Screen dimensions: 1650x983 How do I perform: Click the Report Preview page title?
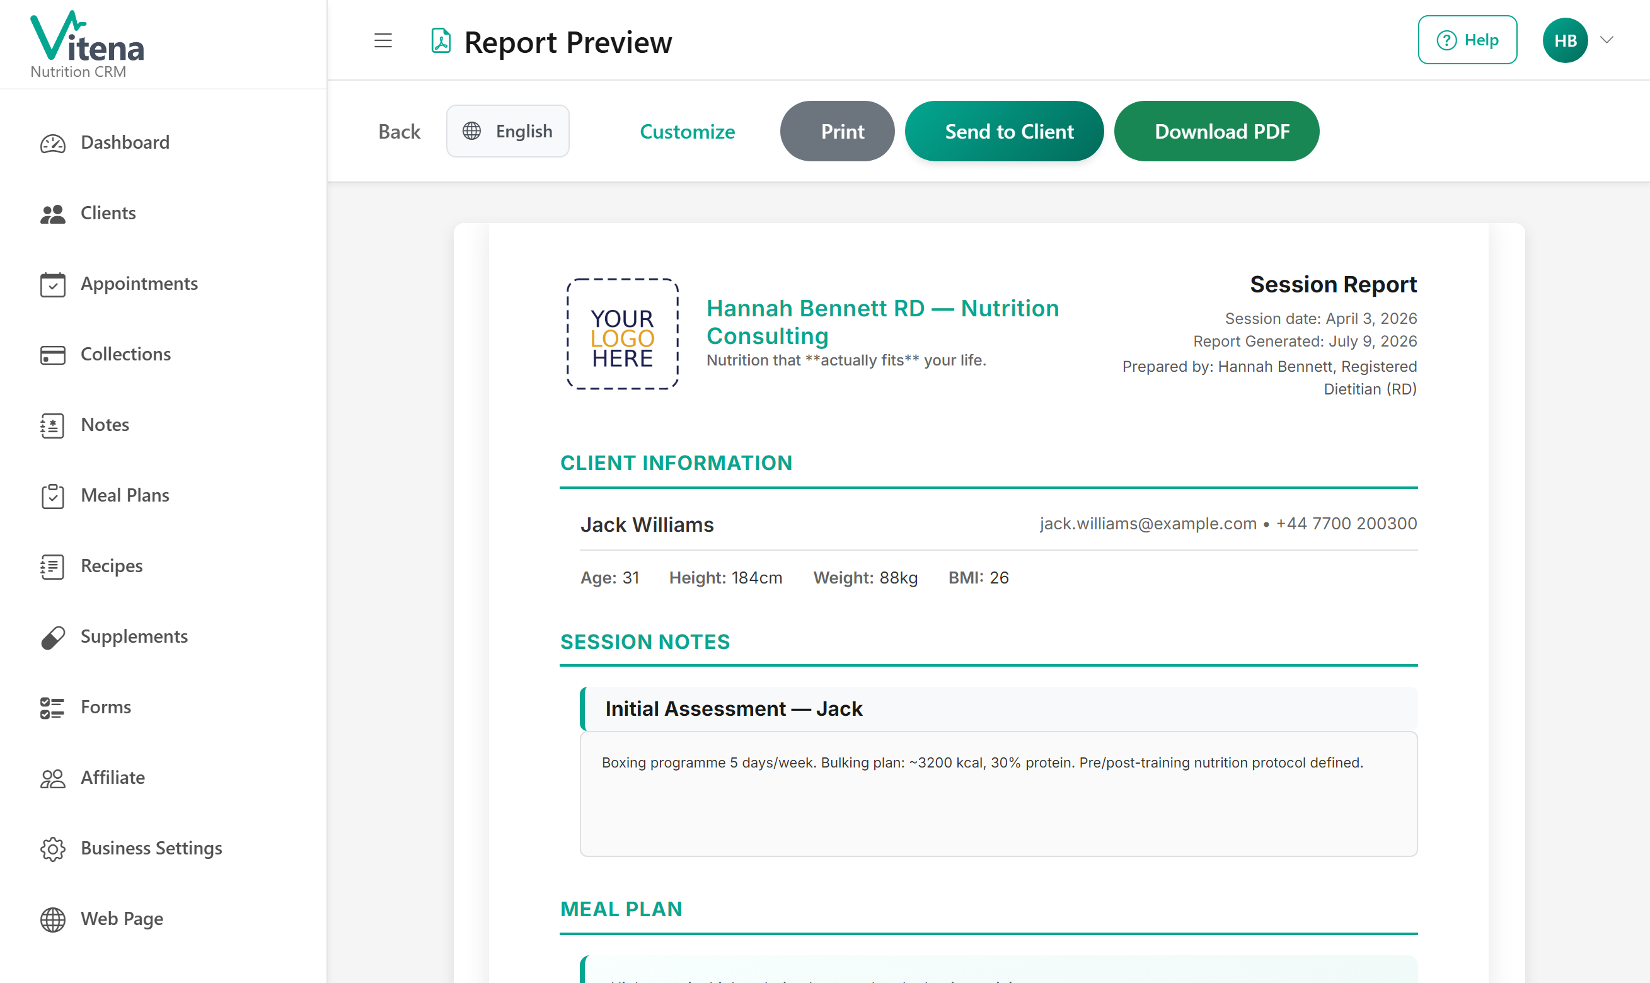click(x=568, y=42)
